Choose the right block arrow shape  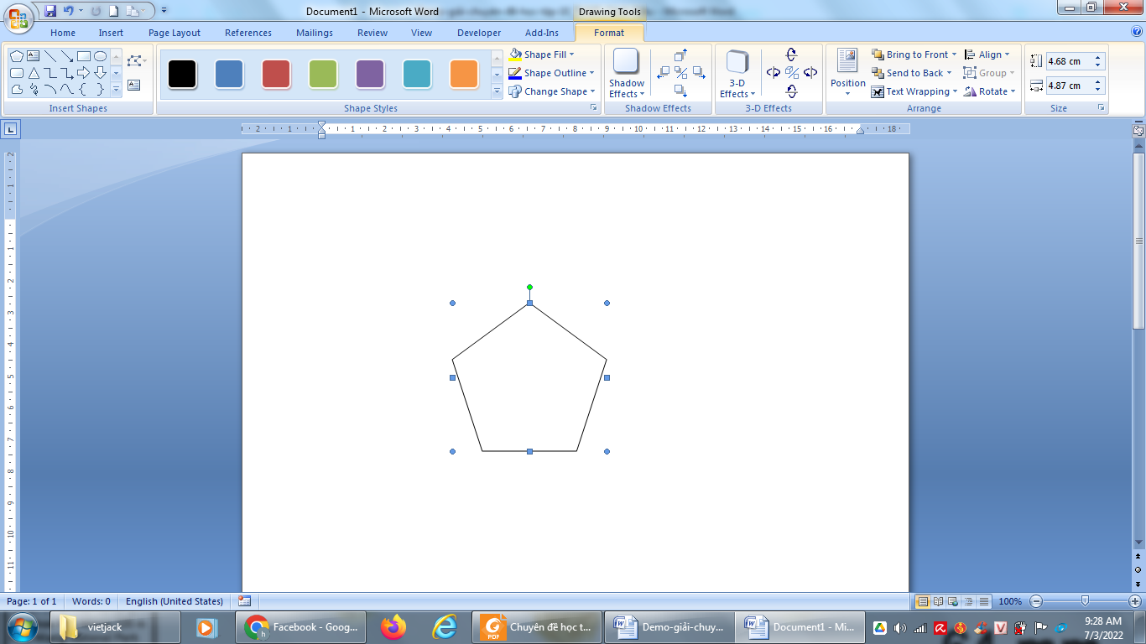(83, 73)
